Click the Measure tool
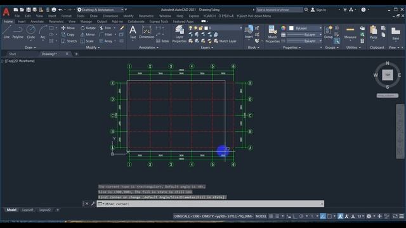406x228 pixels. coord(350,32)
